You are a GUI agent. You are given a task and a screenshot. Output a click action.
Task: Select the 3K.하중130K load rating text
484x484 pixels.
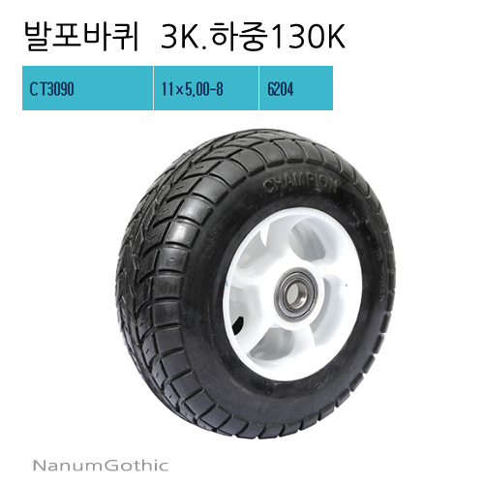pyautogui.click(x=254, y=37)
